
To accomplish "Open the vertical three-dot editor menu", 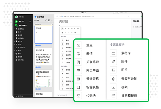I will click(135, 16).
